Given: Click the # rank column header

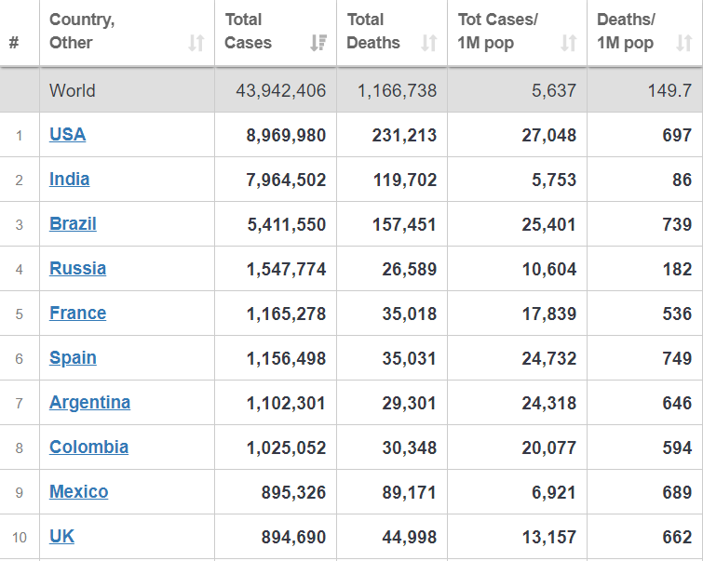Looking at the screenshot, I should tap(14, 43).
